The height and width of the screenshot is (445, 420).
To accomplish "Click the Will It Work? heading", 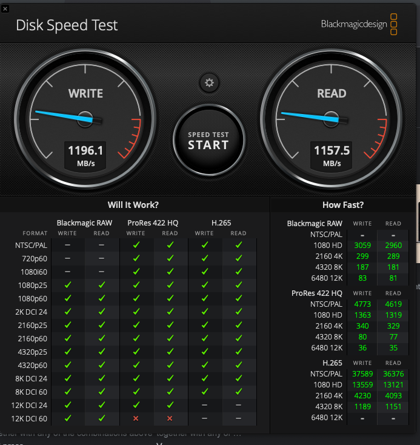I will coord(133,205).
